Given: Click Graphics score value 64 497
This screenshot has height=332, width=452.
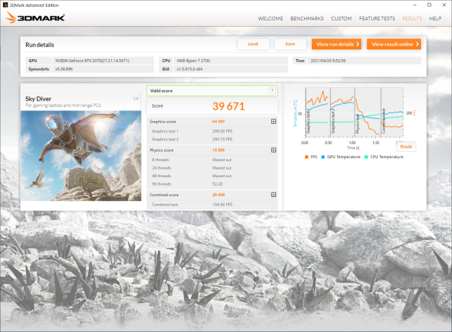Looking at the screenshot, I should coord(218,122).
